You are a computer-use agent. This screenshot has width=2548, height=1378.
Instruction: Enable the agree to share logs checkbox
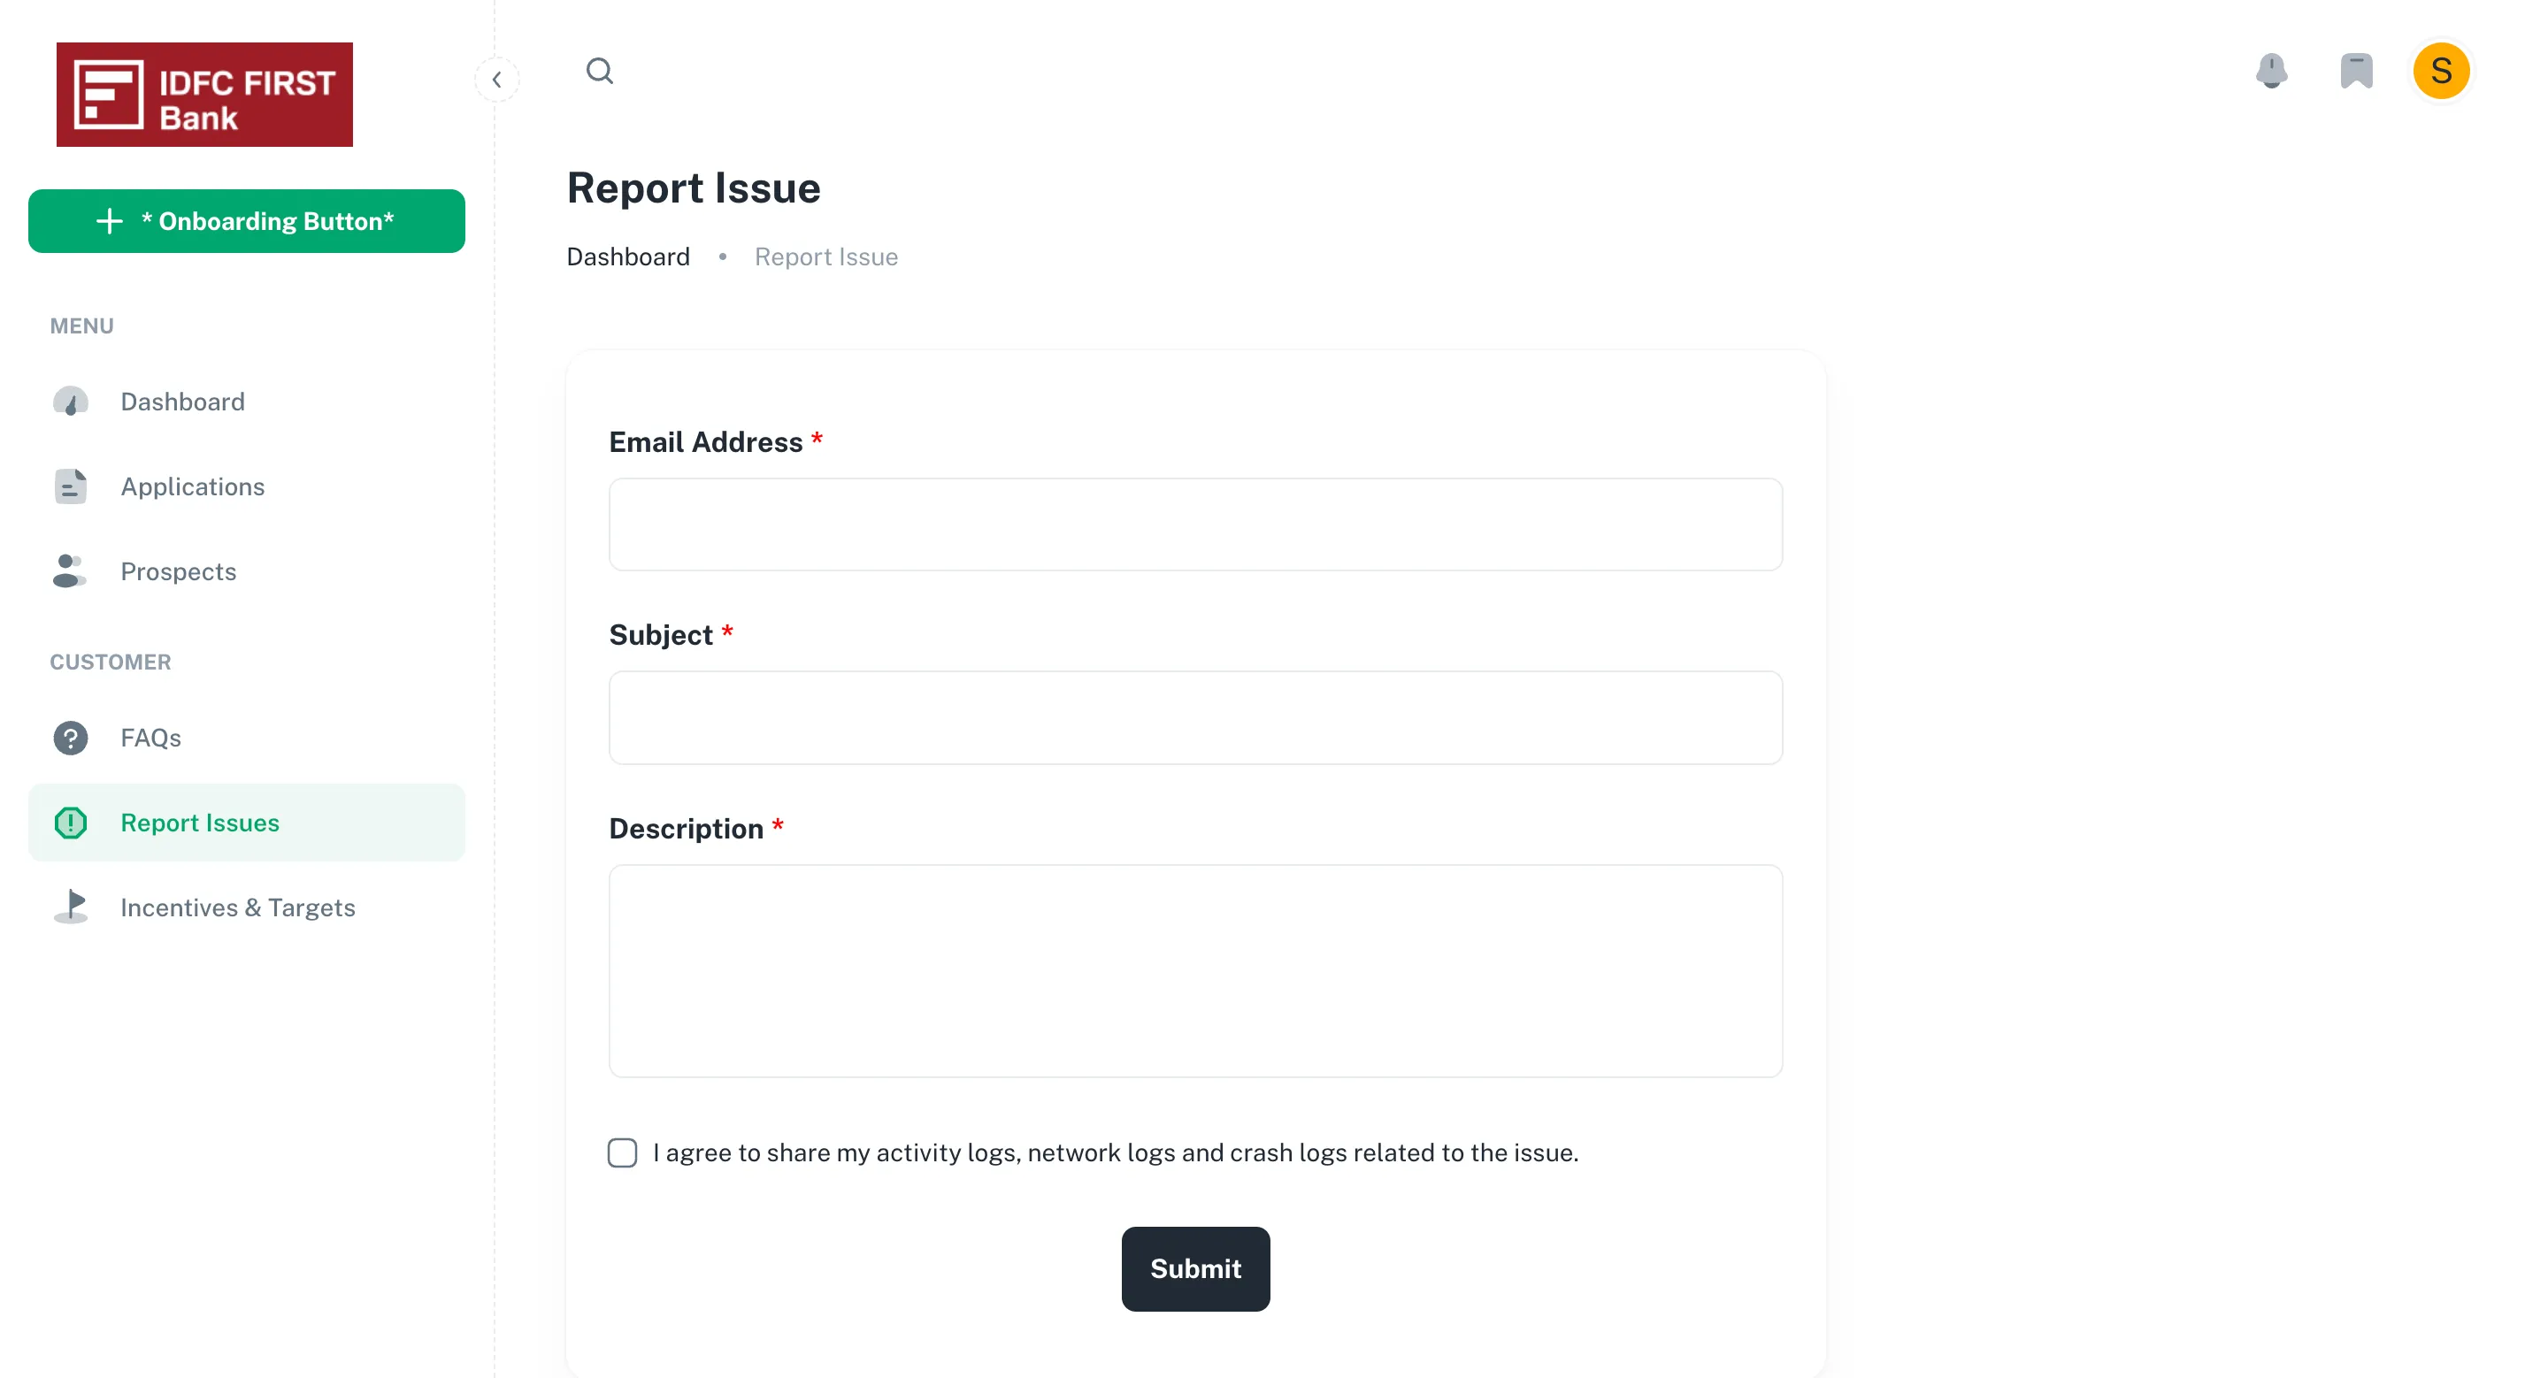click(622, 1152)
